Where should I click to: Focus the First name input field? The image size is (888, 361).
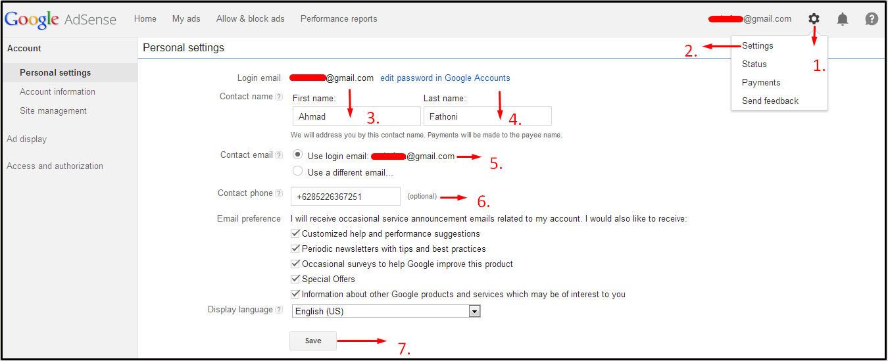click(x=357, y=116)
